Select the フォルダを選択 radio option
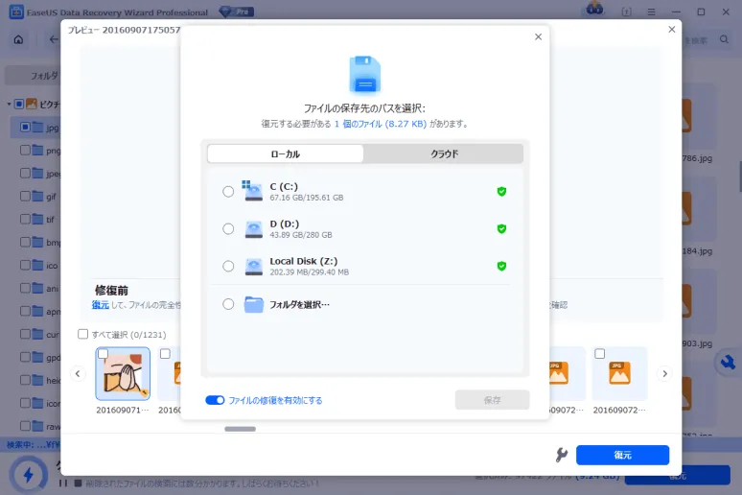 228,304
